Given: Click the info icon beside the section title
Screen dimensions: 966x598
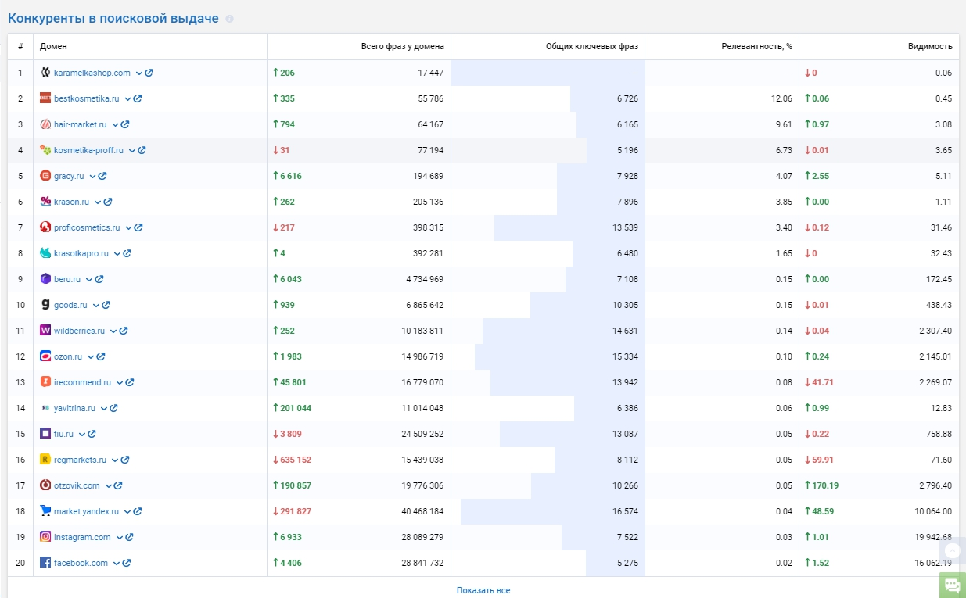Looking at the screenshot, I should point(229,19).
